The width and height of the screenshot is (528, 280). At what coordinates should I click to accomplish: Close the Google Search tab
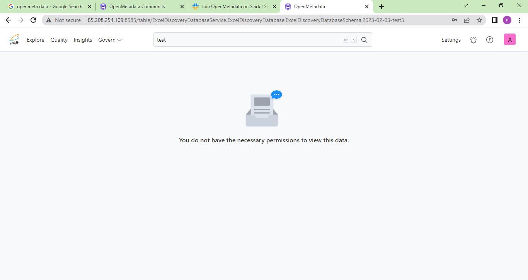[x=90, y=7]
